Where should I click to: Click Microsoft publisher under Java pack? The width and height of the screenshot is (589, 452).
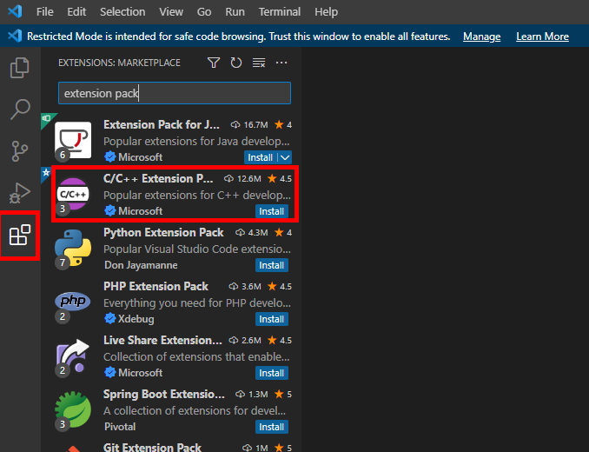pyautogui.click(x=140, y=157)
